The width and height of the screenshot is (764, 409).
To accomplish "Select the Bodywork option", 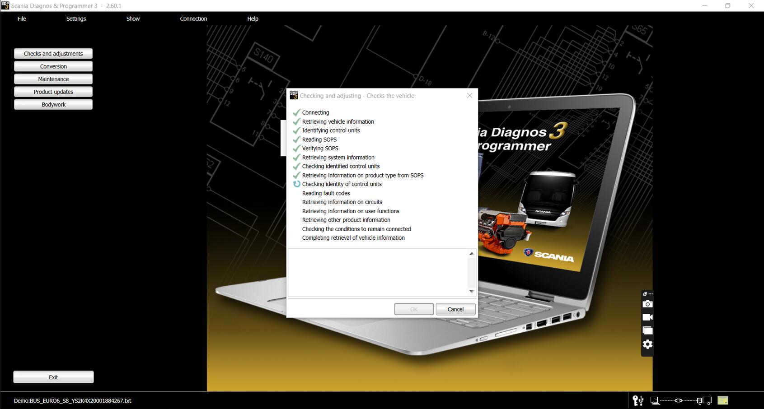I will (53, 104).
